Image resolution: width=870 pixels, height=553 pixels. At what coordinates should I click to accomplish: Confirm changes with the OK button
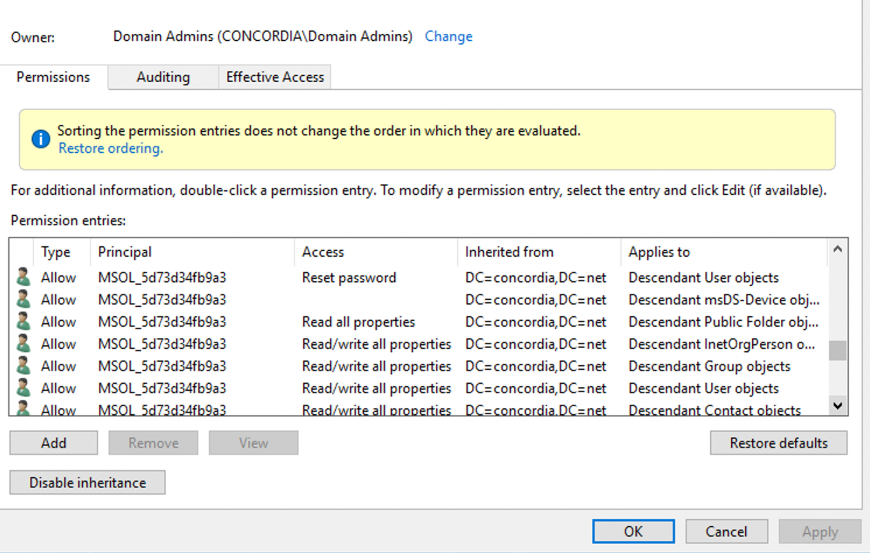pyautogui.click(x=633, y=531)
